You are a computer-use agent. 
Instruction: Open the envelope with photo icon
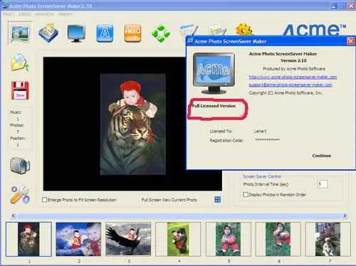[20, 63]
